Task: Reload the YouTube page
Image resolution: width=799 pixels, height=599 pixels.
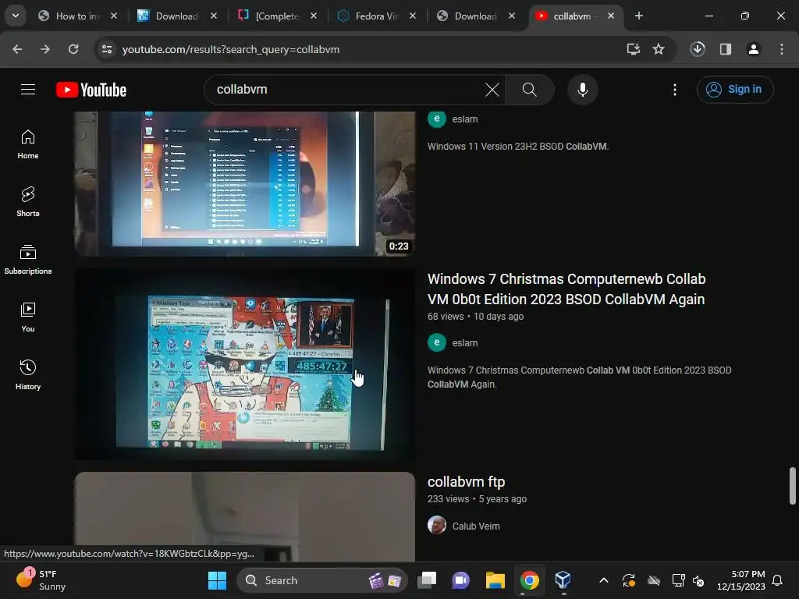Action: pos(73,49)
